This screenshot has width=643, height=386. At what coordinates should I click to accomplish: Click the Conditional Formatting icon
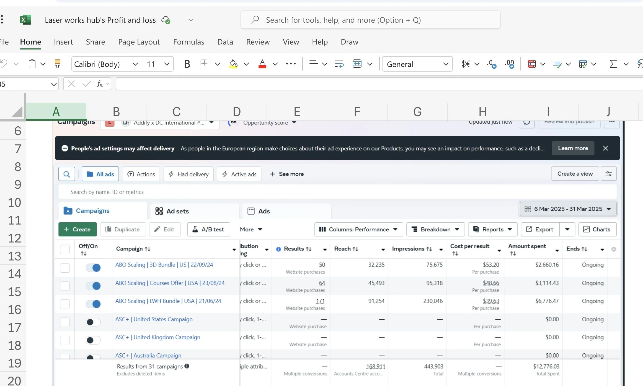532,64
